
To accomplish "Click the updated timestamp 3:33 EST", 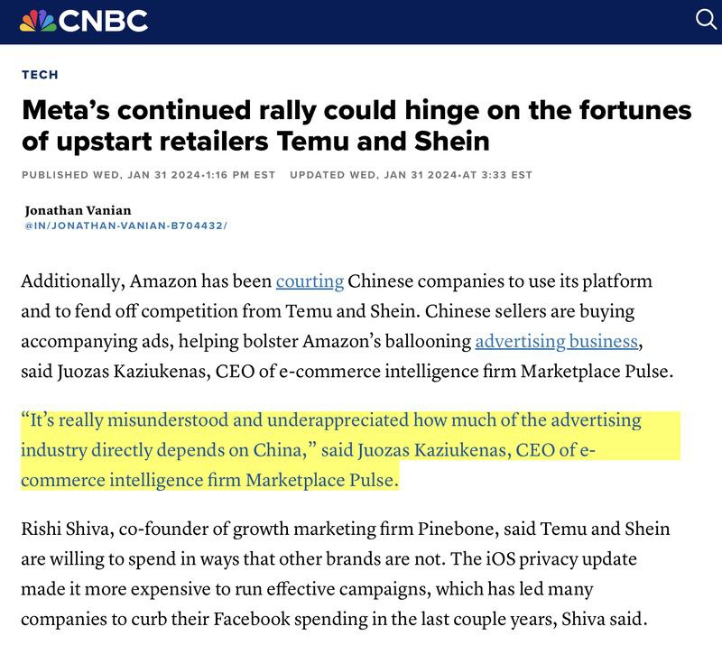I will tap(411, 175).
